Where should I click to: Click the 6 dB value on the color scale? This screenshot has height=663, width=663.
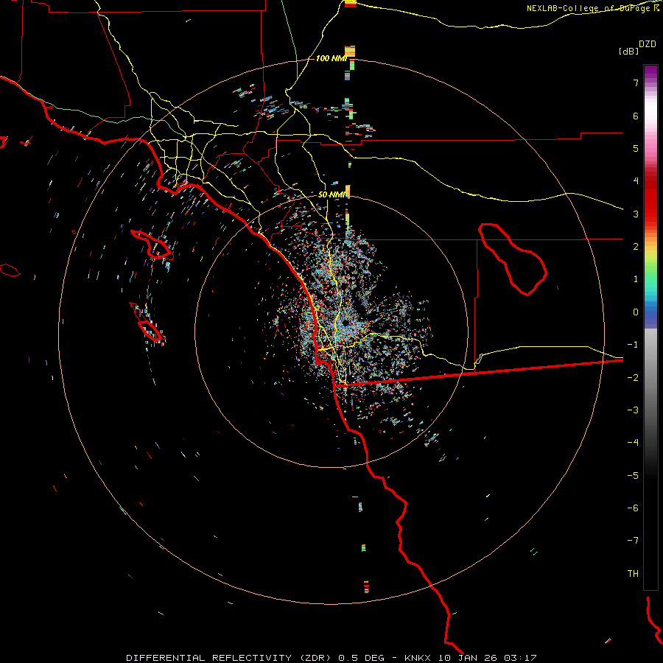click(636, 116)
